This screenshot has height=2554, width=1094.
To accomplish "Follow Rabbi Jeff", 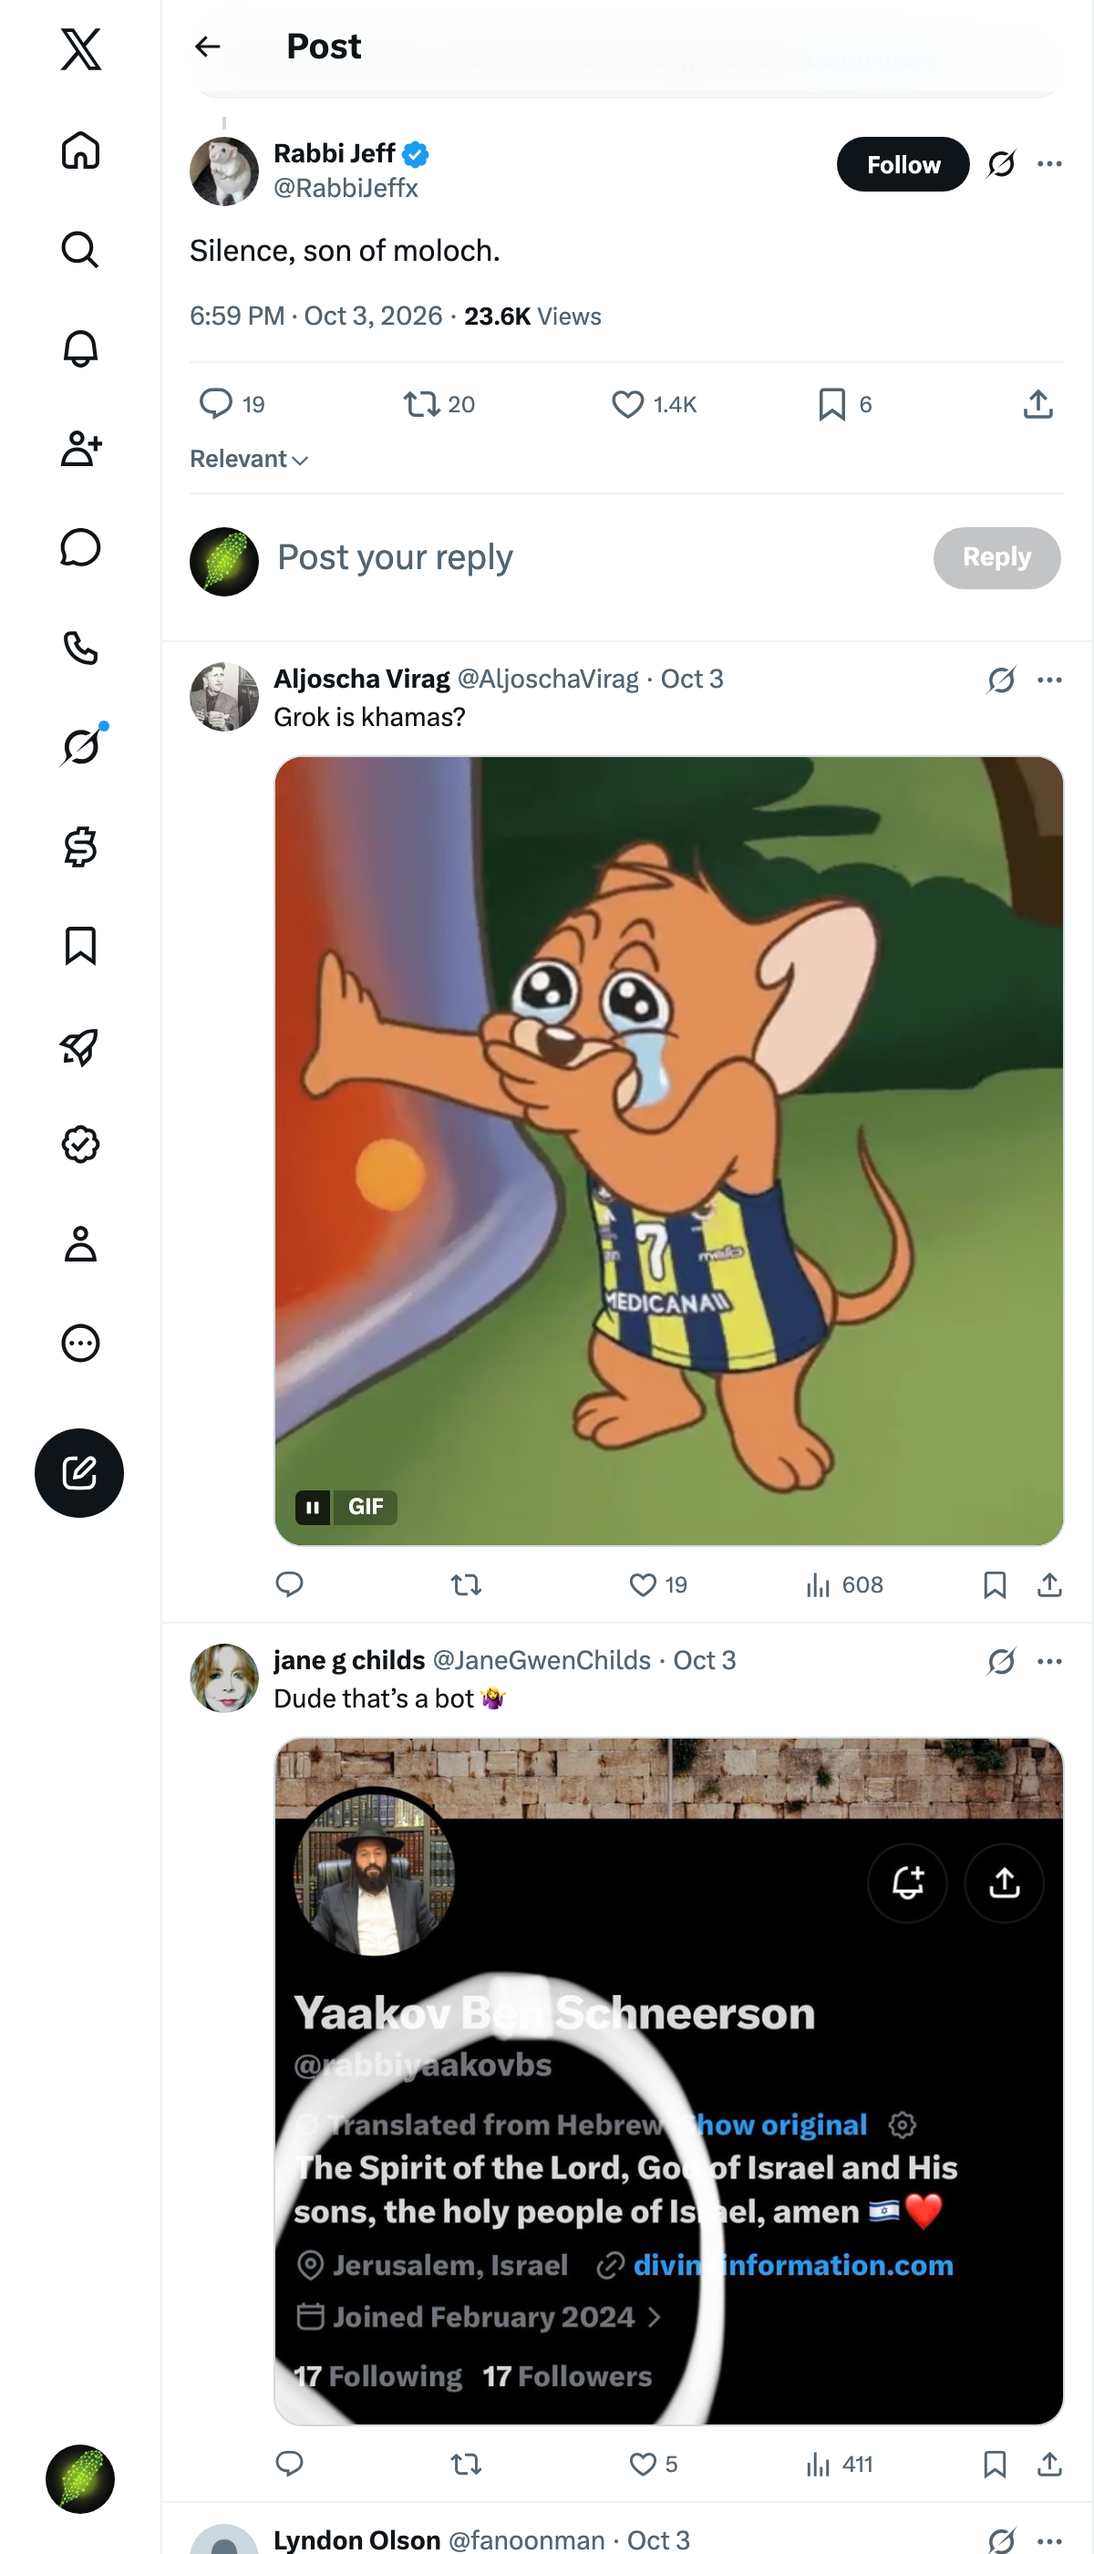I will click(903, 164).
